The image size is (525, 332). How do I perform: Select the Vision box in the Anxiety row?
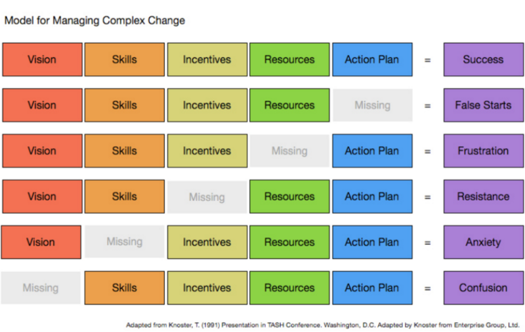coord(41,242)
